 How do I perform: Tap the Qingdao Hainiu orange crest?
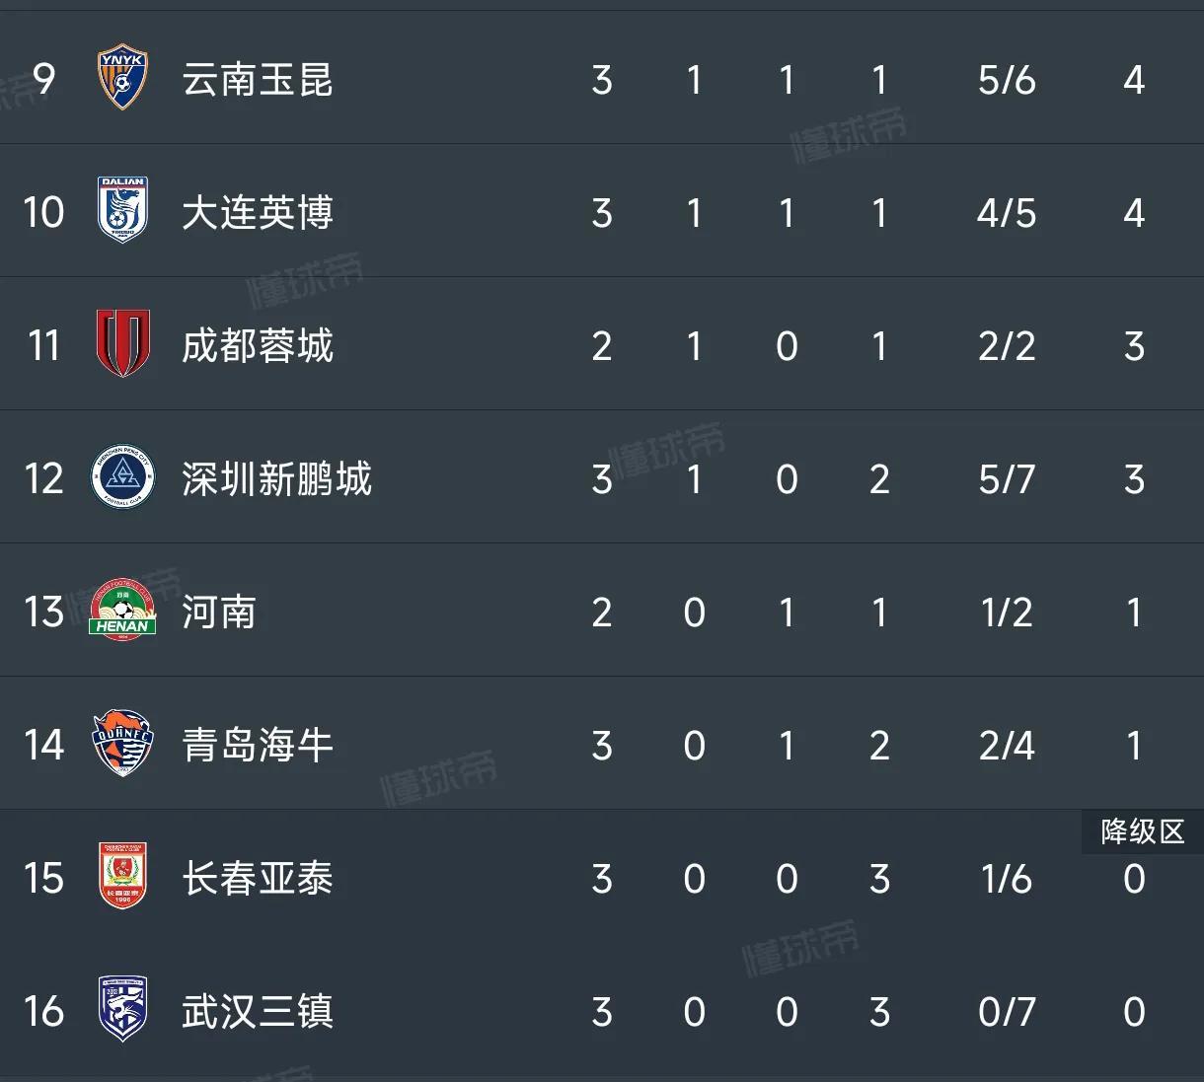[122, 743]
